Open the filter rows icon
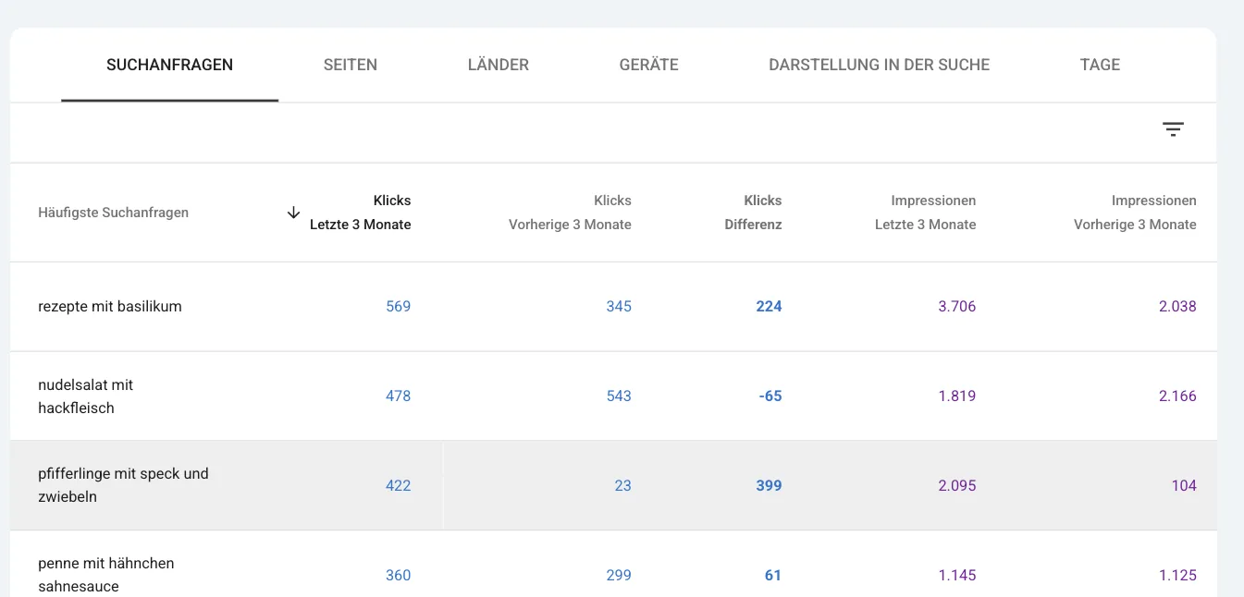 pos(1173,130)
